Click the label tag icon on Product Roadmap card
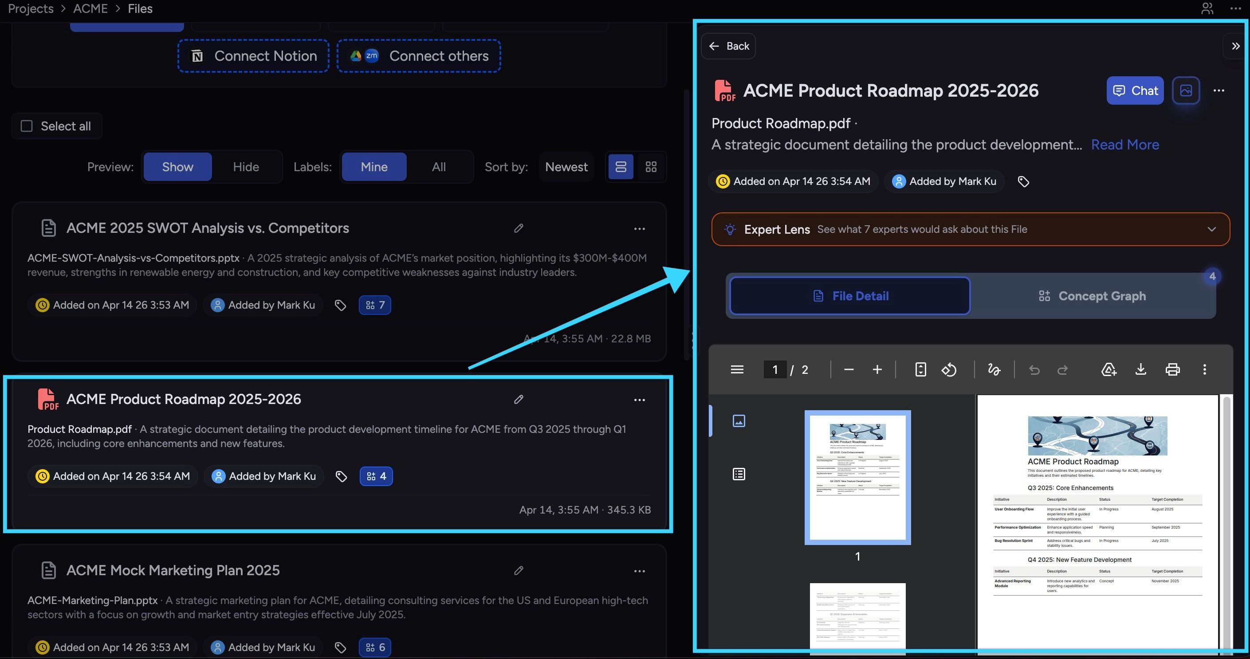1250x659 pixels. point(341,477)
